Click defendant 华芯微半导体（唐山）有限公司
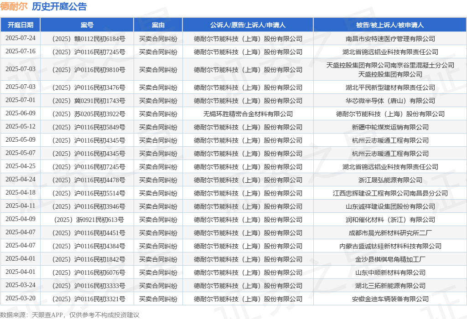467x319 pixels. point(390,101)
